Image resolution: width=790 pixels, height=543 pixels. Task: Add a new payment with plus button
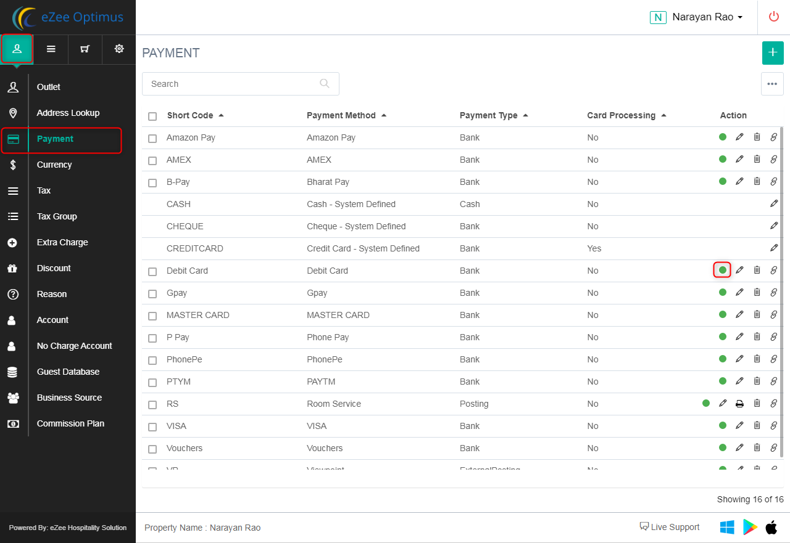[x=773, y=53]
